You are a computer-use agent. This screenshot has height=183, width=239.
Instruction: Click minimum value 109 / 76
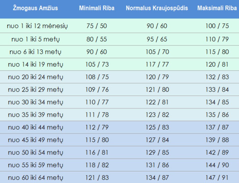97,90
